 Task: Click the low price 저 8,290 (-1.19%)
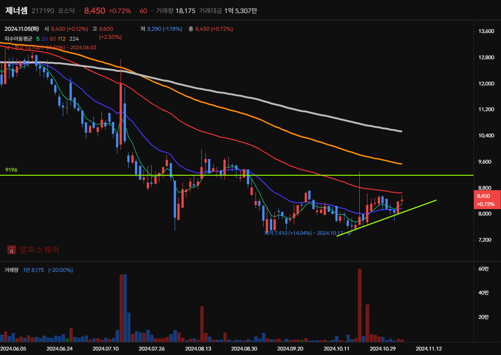161,29
